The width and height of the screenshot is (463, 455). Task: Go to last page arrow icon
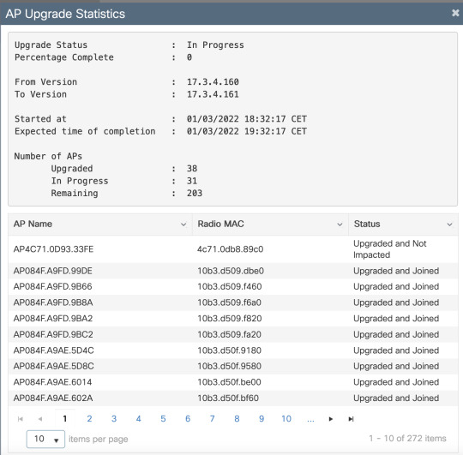pos(351,419)
